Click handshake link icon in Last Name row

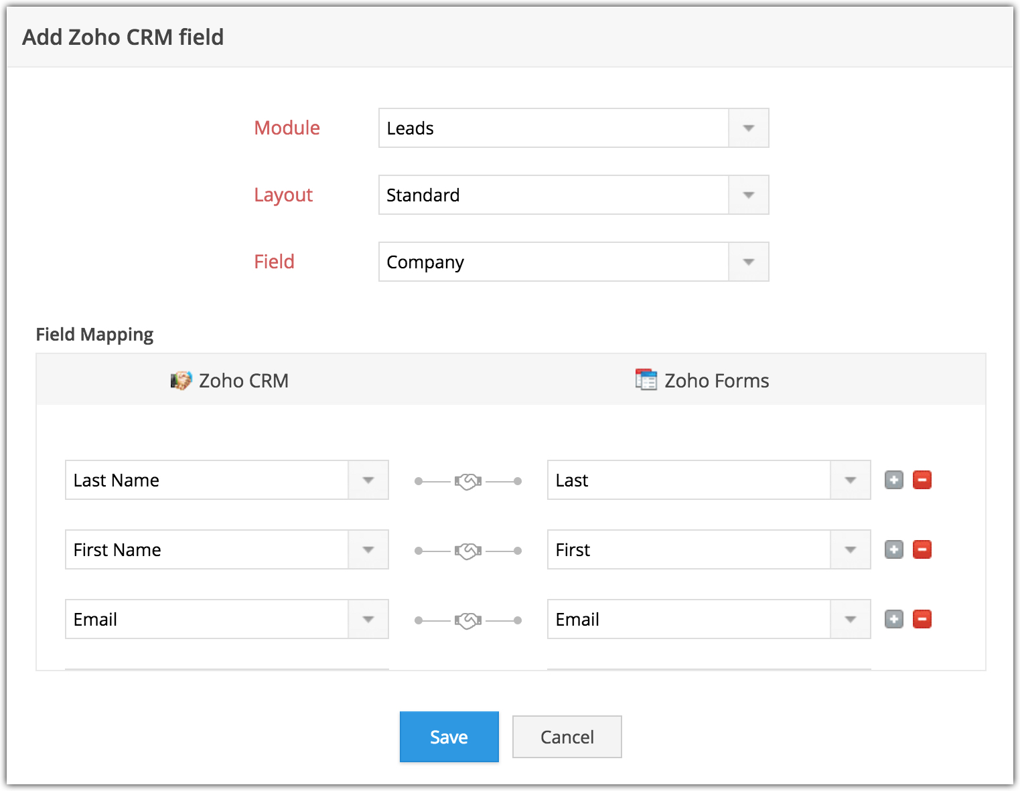click(468, 481)
